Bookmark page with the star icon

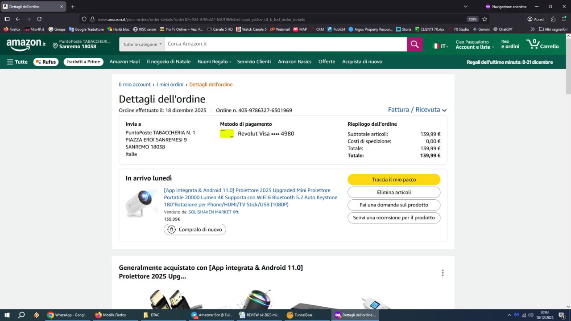tap(485, 19)
